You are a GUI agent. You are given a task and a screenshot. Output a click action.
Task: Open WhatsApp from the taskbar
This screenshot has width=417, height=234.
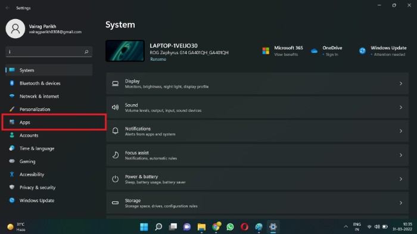pos(230,227)
